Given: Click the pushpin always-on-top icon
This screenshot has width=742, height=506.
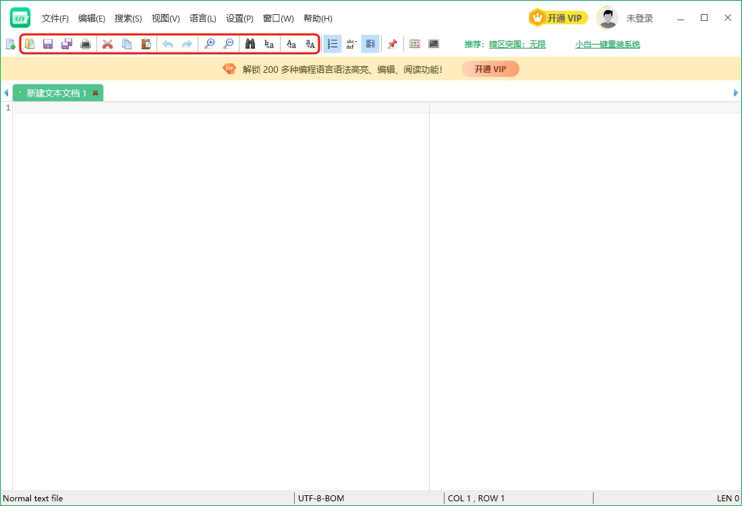Looking at the screenshot, I should click(392, 45).
